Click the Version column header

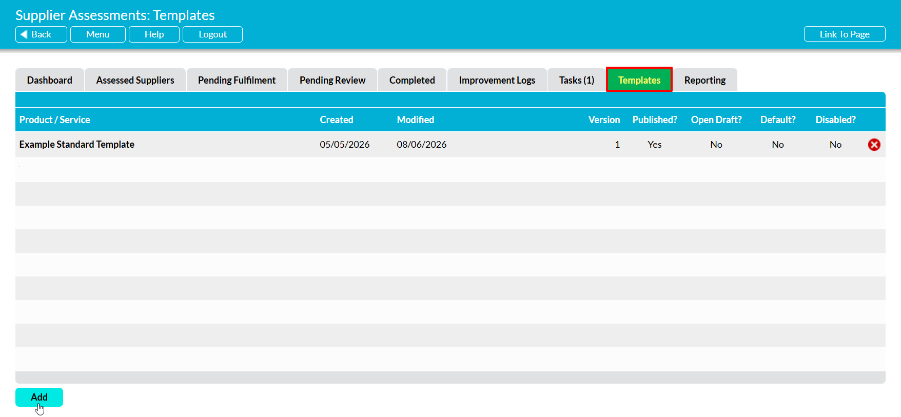(x=604, y=120)
